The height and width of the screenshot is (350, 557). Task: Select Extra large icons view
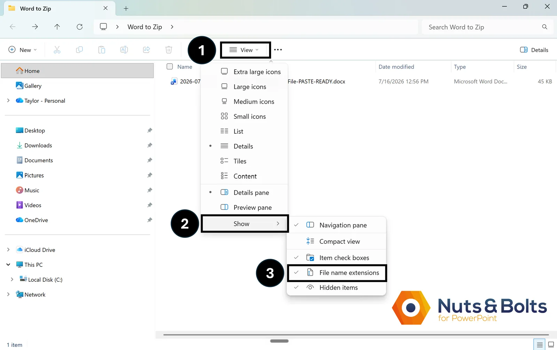point(244,72)
